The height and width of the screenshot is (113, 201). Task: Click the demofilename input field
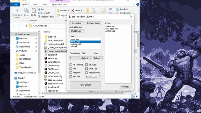94,77
